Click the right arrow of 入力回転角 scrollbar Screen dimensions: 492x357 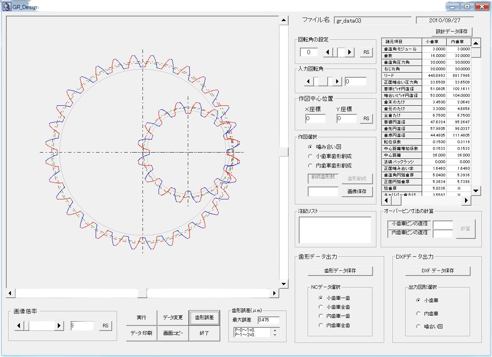click(337, 82)
